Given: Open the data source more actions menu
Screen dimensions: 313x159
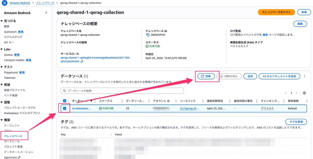Looking at the screenshot, I should (x=304, y=76).
